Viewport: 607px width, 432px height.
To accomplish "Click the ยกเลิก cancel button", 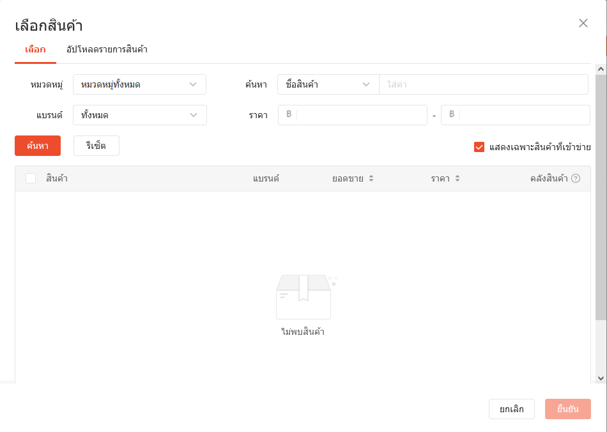I will (511, 409).
